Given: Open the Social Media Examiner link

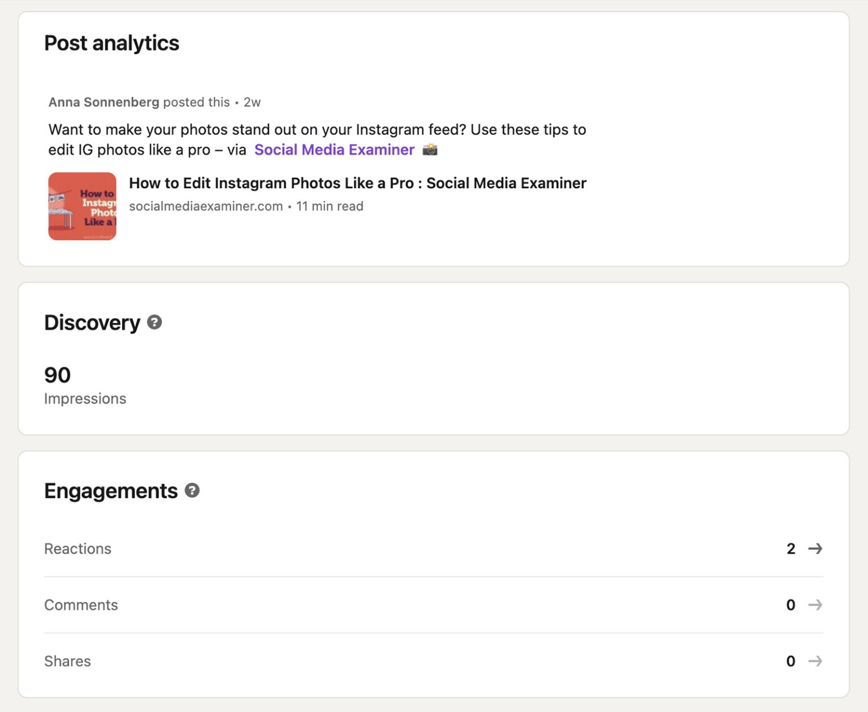Looking at the screenshot, I should tap(334, 149).
